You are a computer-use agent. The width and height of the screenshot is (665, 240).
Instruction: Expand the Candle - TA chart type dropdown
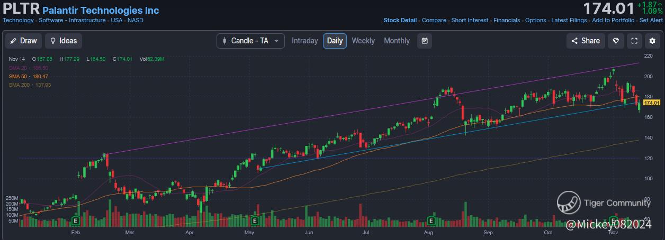pyautogui.click(x=250, y=41)
